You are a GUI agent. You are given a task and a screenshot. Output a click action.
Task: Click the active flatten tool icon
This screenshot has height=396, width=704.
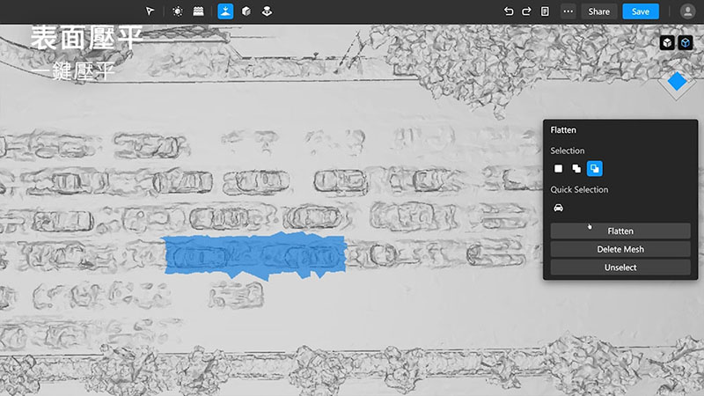(225, 11)
